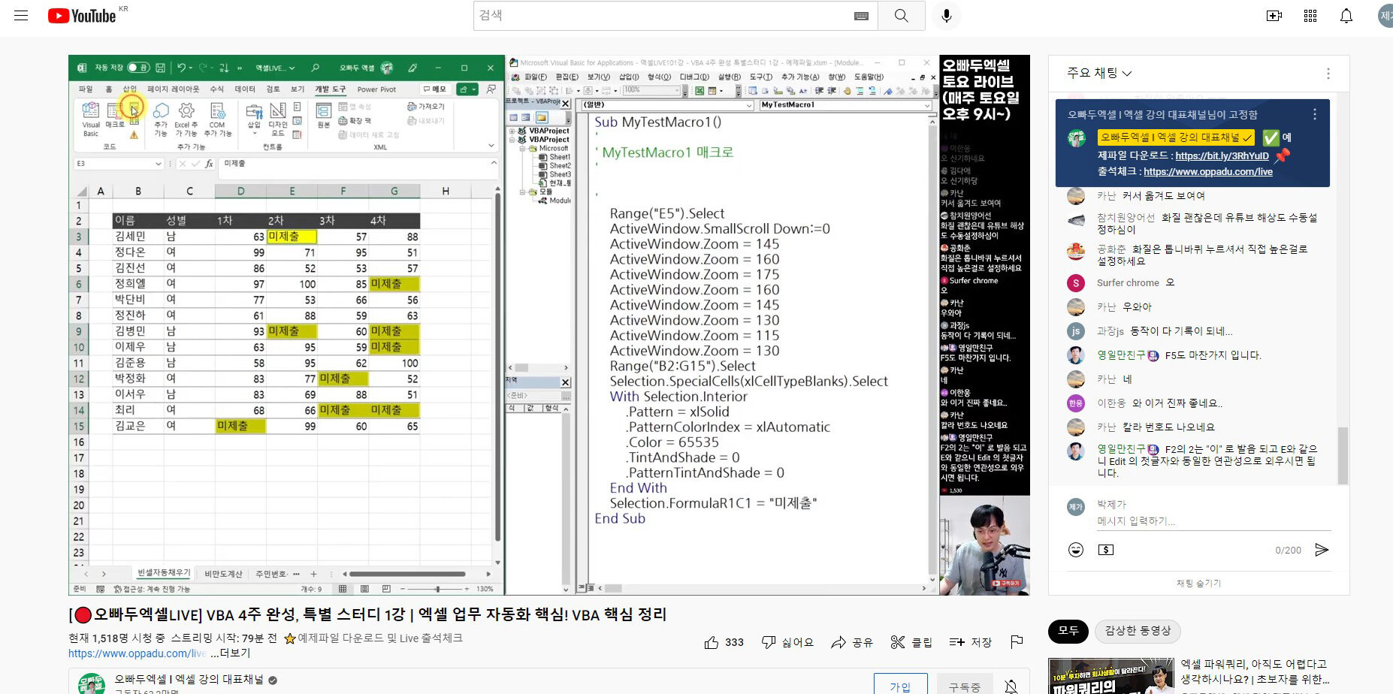Click the YouTube voice search microphone icon
The height and width of the screenshot is (694, 1393).
(946, 15)
